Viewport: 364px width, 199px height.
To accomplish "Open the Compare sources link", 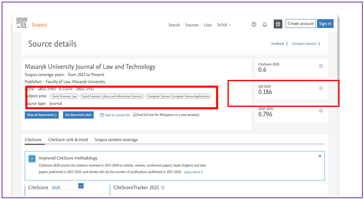I will (x=306, y=44).
